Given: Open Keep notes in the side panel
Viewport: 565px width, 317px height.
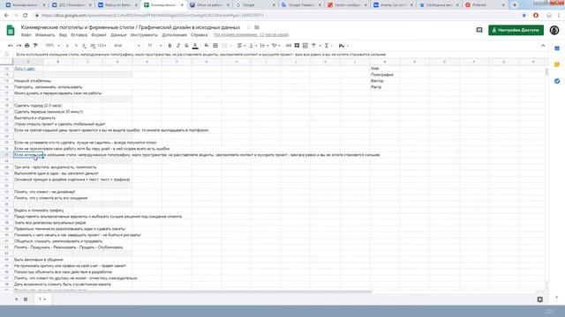Looking at the screenshot, I should pos(557,64).
